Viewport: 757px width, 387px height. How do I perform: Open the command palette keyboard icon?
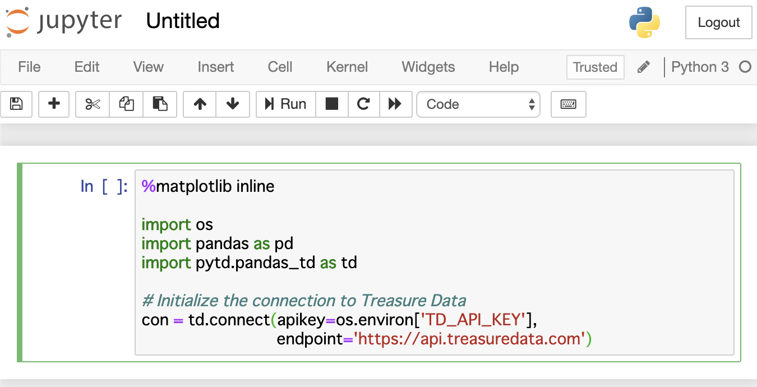[x=568, y=104]
